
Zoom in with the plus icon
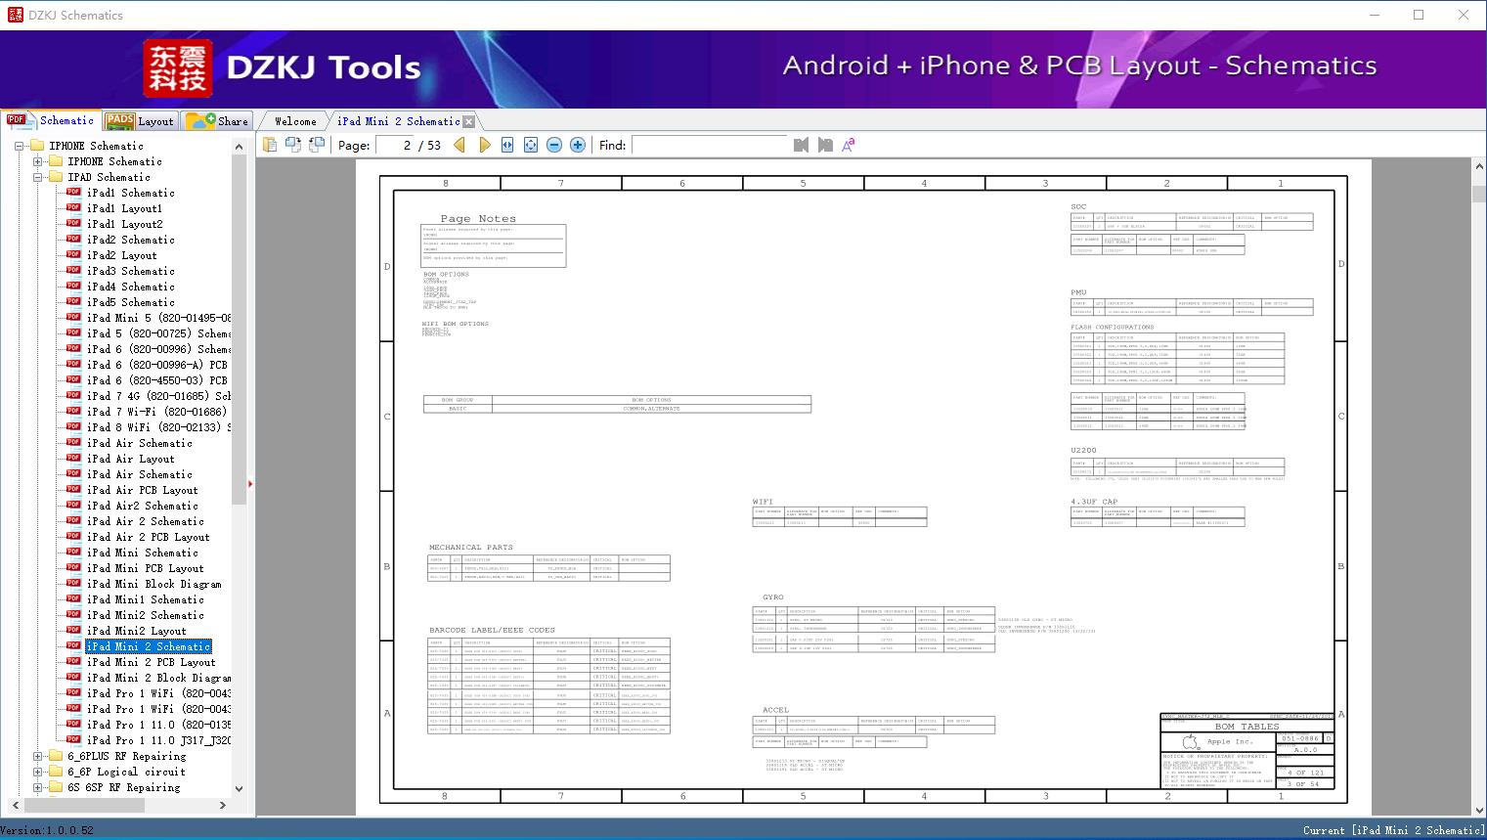[x=578, y=145]
